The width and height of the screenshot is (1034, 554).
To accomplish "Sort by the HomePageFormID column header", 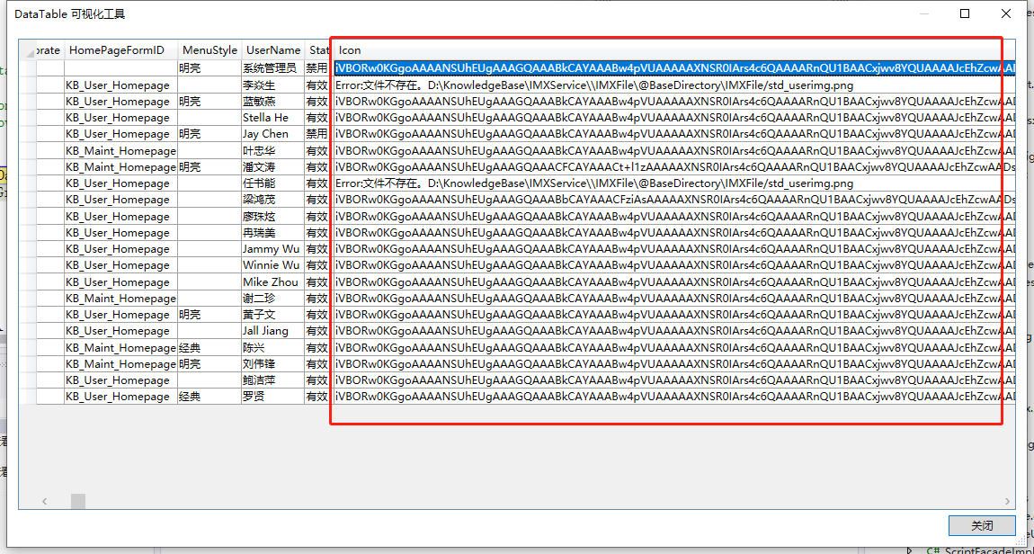I will [x=117, y=50].
